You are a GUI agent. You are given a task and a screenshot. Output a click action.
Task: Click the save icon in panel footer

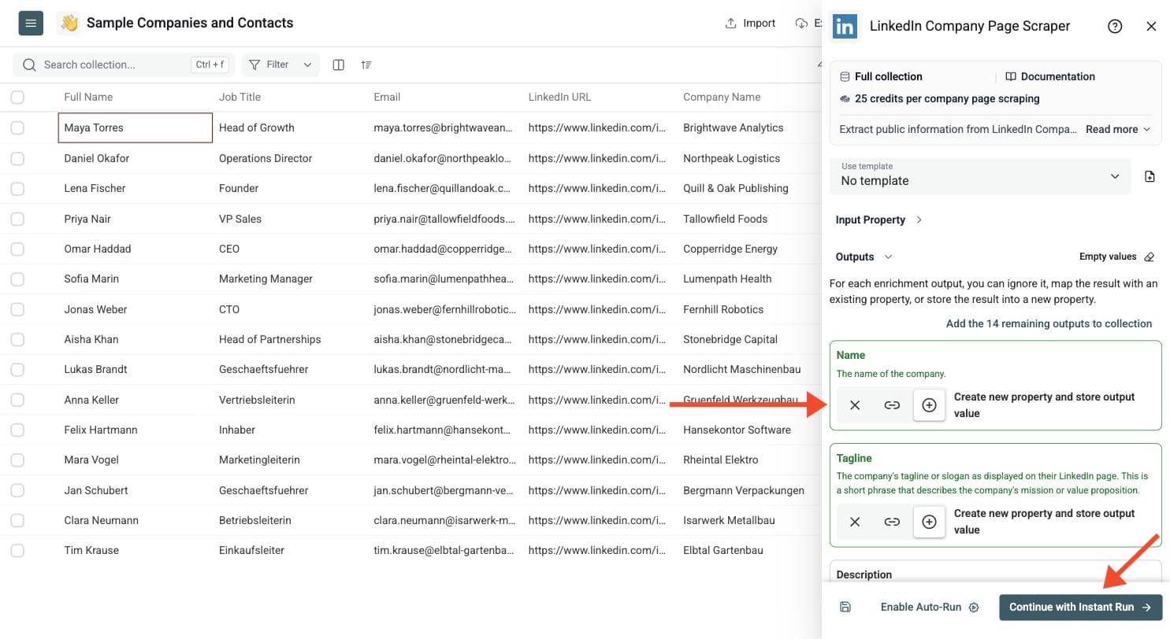[x=845, y=607]
